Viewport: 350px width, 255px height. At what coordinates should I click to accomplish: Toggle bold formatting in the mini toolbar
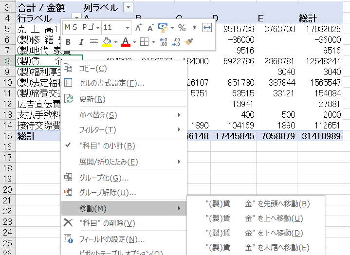68,42
